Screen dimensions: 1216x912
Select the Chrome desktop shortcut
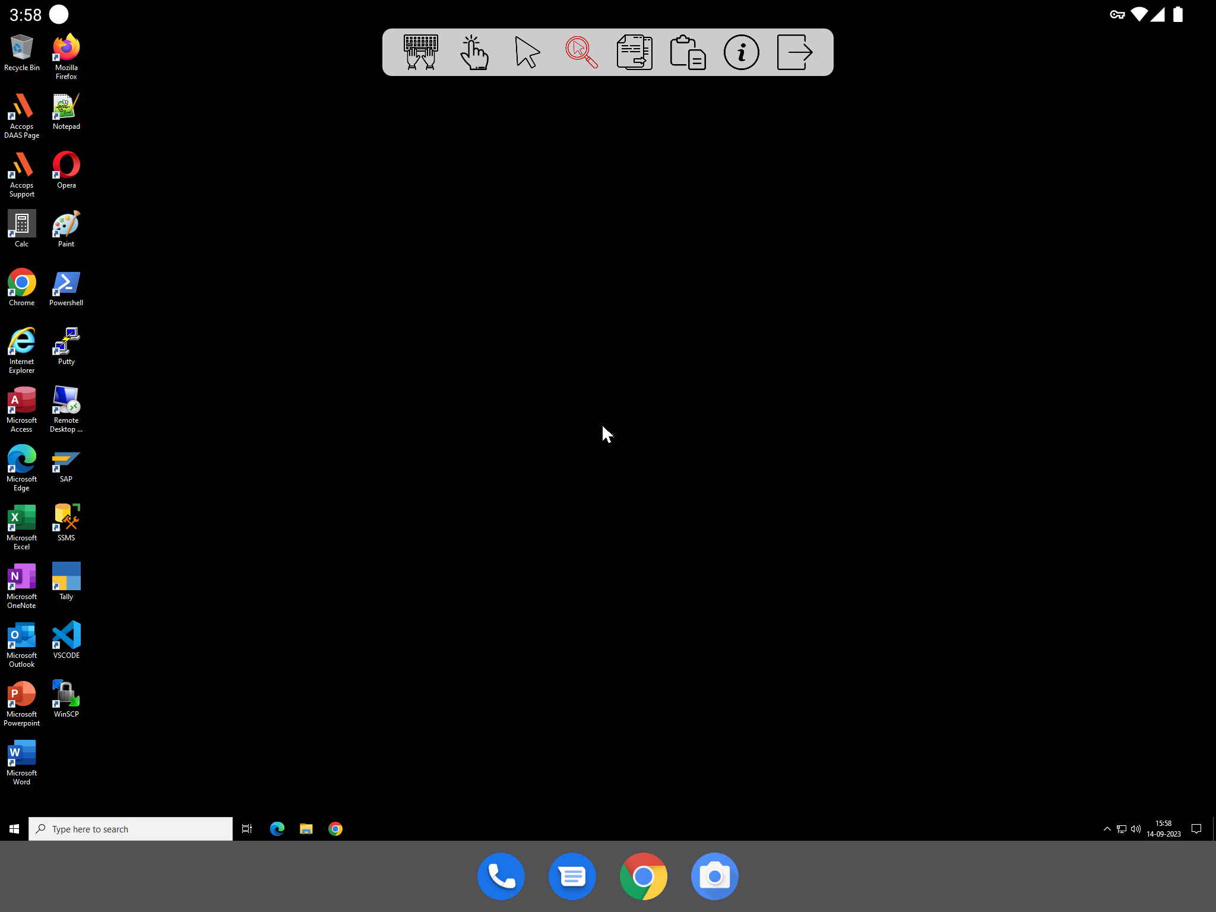(22, 288)
